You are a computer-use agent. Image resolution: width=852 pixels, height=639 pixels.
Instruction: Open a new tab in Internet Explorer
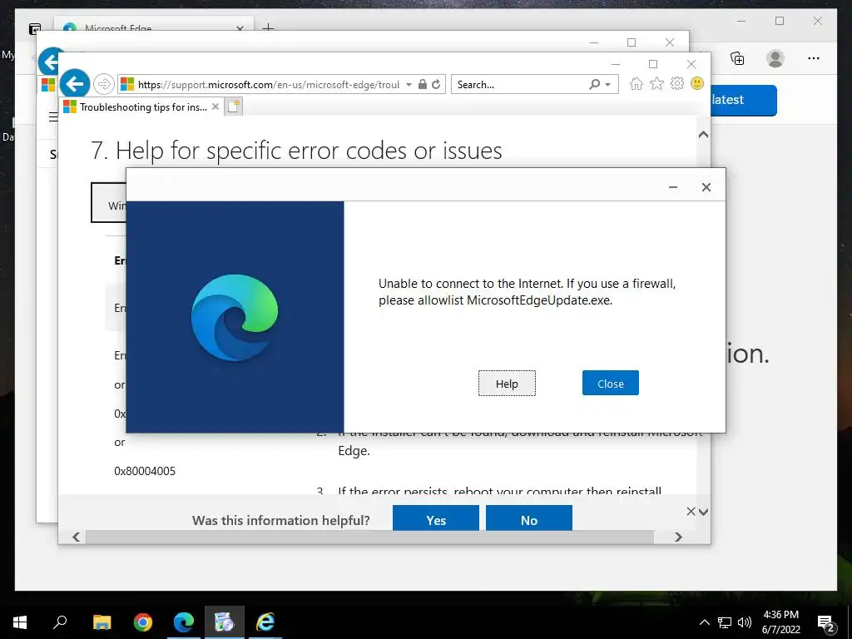234,106
